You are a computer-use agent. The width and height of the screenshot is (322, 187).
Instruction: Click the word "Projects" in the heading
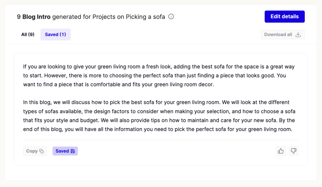[x=104, y=17]
